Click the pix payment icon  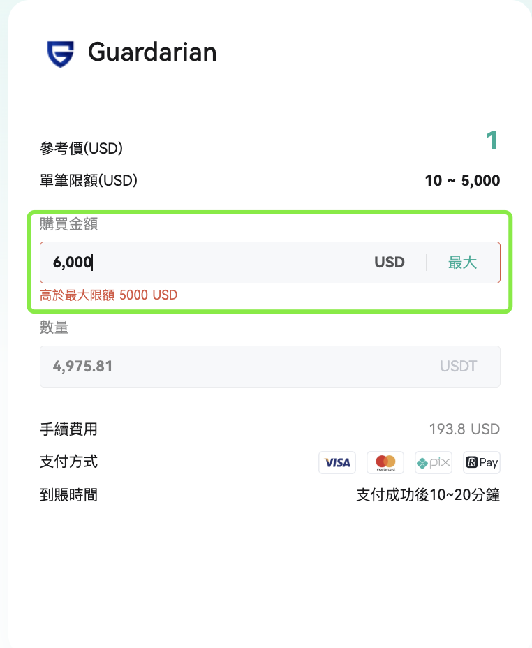(434, 462)
